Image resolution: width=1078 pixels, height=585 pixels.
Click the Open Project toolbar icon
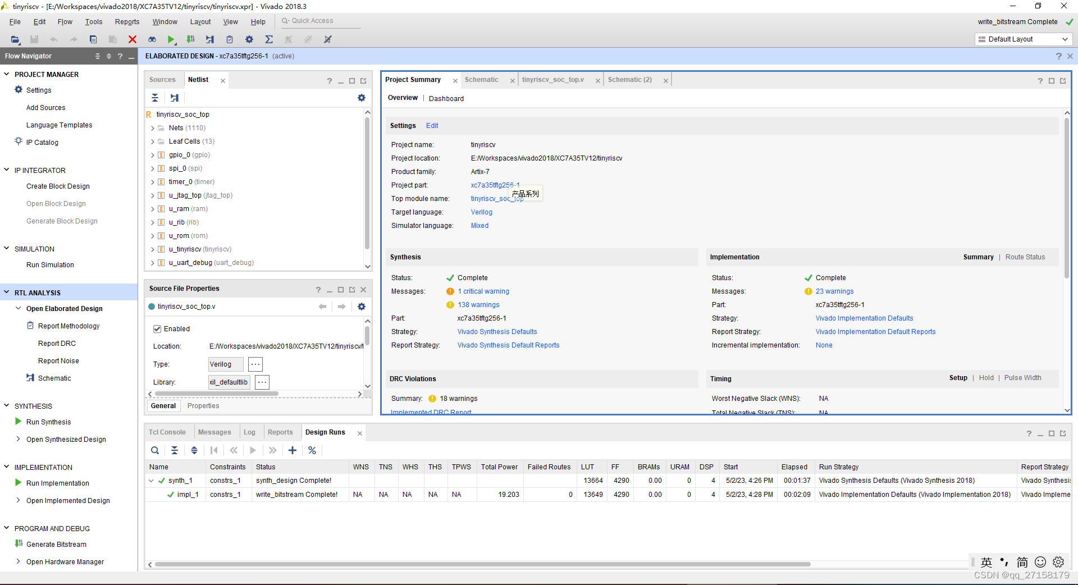coord(15,39)
